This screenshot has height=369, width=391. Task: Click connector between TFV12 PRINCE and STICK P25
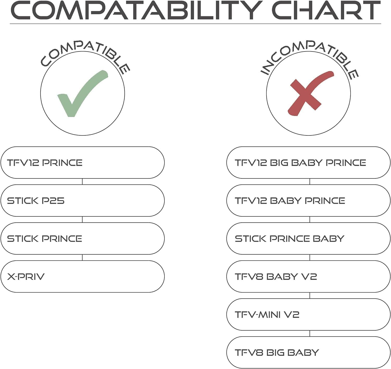(82, 182)
